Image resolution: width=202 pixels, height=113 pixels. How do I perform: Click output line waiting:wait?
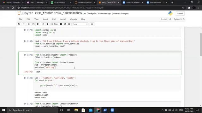coord(41,95)
